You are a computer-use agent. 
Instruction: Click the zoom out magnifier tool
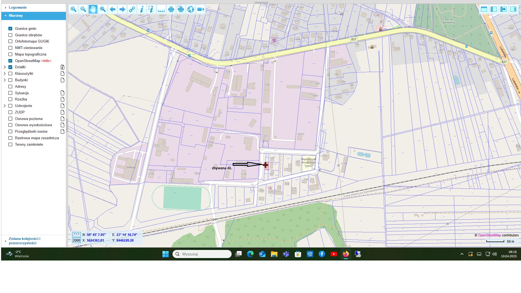pyautogui.click(x=83, y=9)
